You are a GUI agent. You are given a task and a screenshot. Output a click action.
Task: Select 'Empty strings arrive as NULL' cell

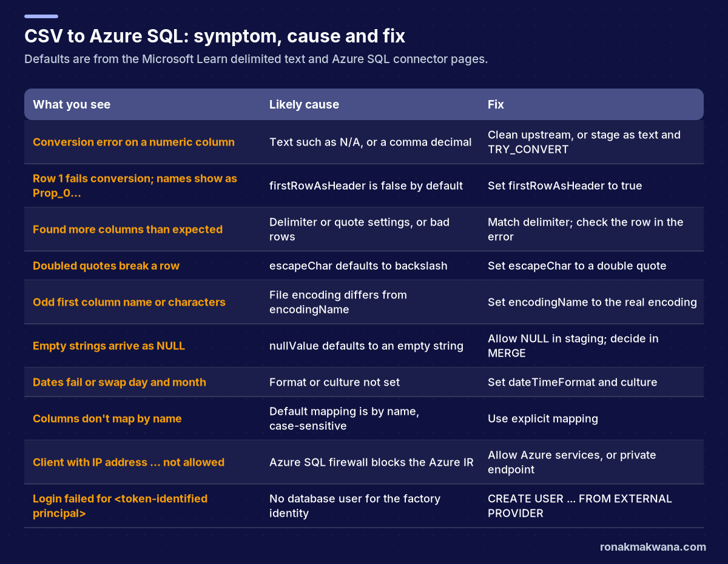pos(109,346)
